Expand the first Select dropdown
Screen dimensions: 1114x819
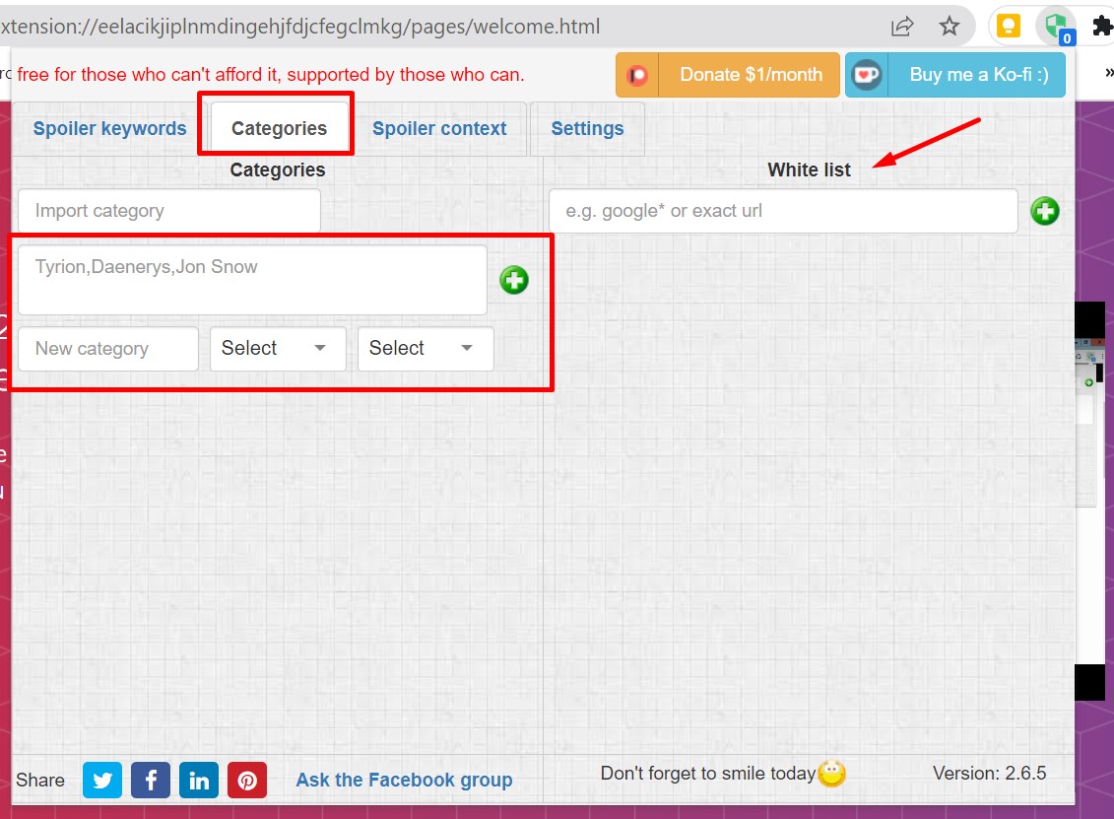point(278,348)
